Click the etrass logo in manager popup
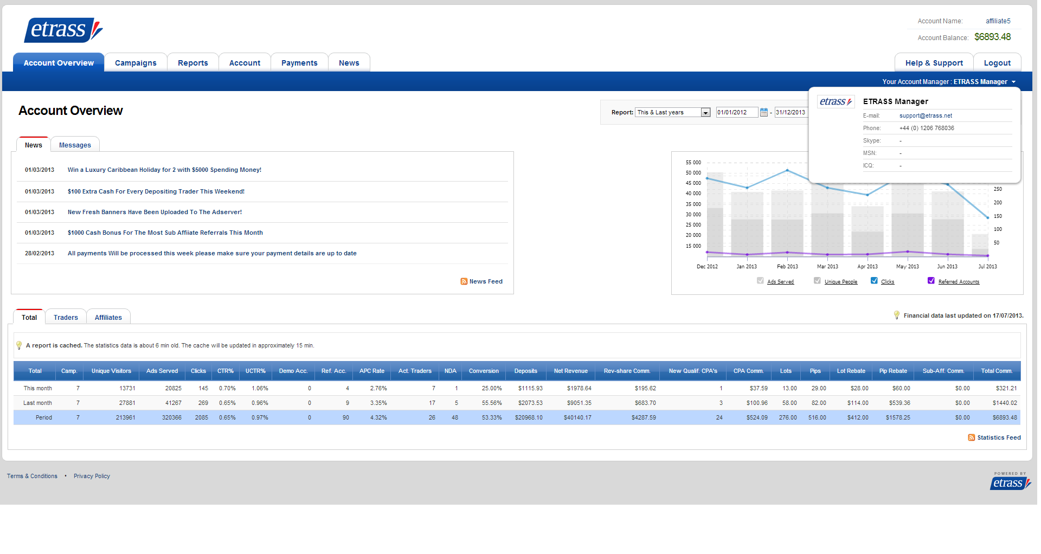This screenshot has width=1041, height=554. click(836, 102)
